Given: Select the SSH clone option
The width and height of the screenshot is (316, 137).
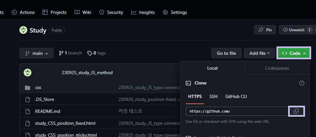Looking at the screenshot, I should (x=213, y=97).
